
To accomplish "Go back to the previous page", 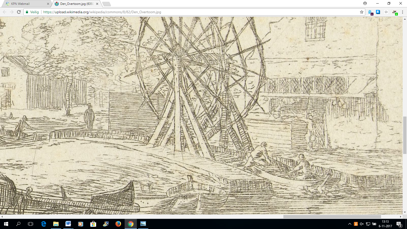I will (x=5, y=12).
